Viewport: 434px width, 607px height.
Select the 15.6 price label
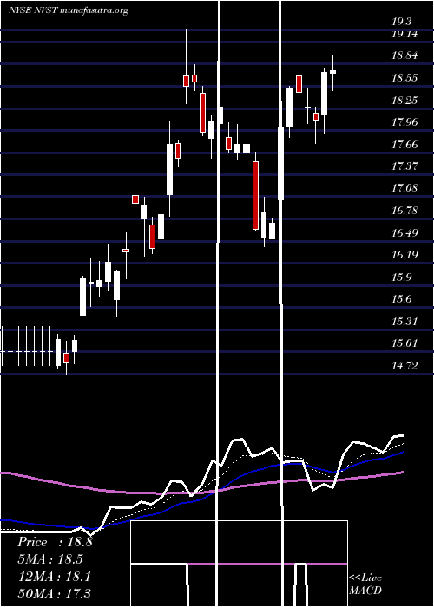[401, 299]
